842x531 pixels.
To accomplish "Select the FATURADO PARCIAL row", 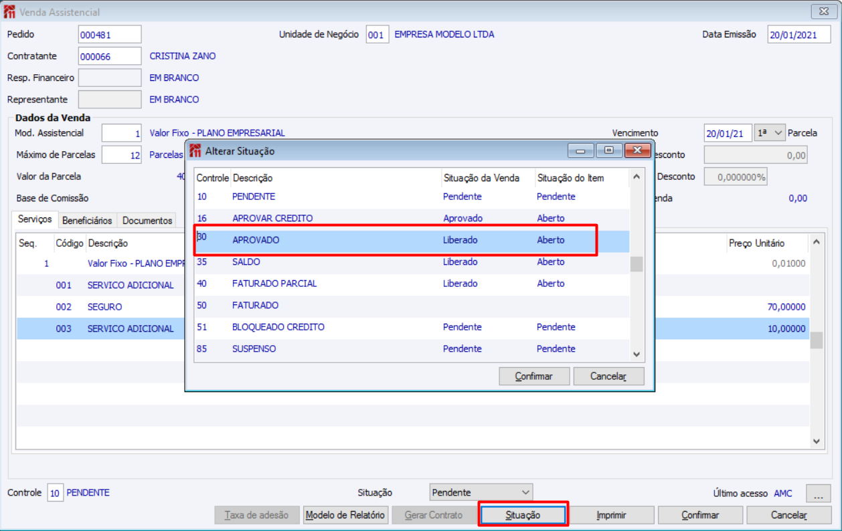I will 412,284.
